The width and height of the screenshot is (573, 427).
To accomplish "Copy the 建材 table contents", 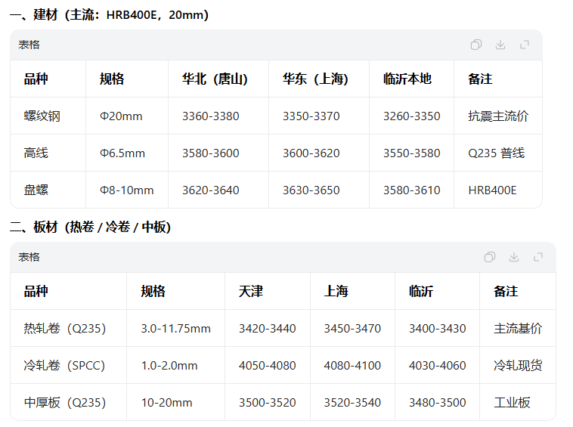I will [476, 45].
